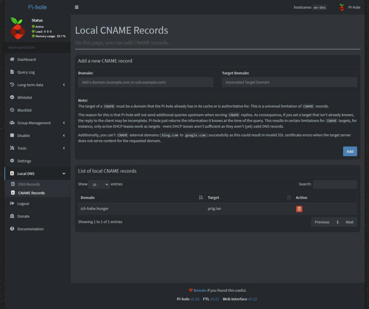Click the Memory usage 55.7% status

click(x=49, y=36)
